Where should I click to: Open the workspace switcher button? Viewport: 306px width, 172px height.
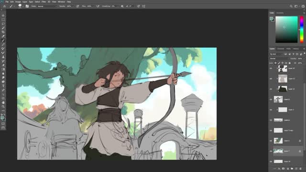tap(296, 6)
